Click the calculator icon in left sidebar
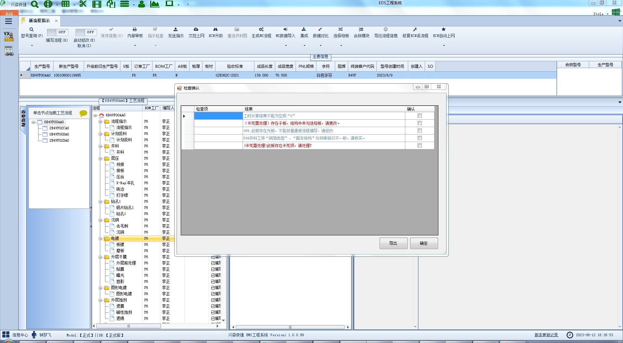 pyautogui.click(x=9, y=51)
